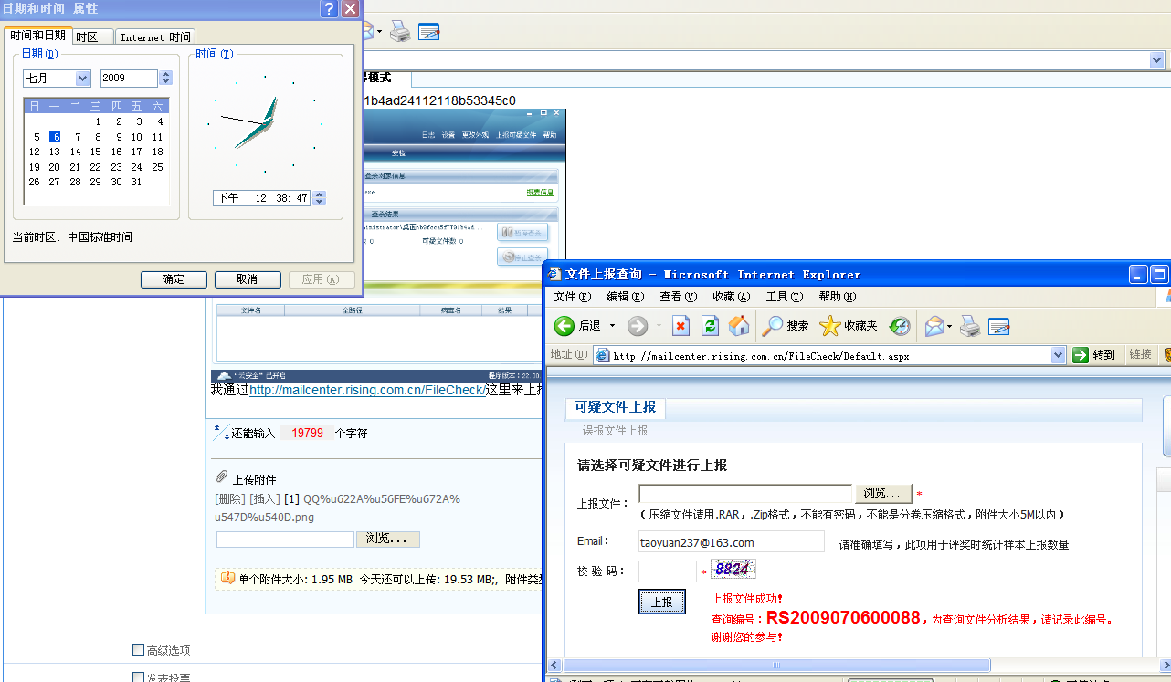Select the 可疑文件上报 tab on the web page
The height and width of the screenshot is (682, 1171).
(x=615, y=407)
